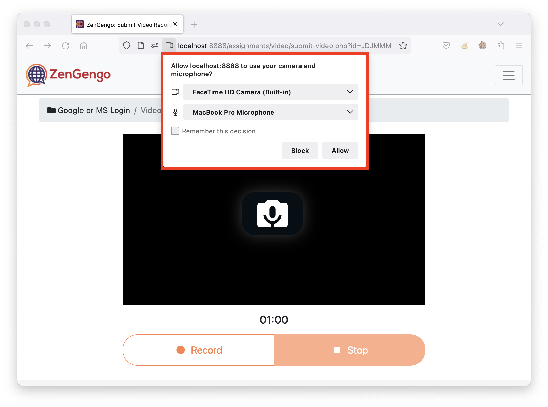
Task: Open the Pocket save icon
Action: (x=446, y=46)
